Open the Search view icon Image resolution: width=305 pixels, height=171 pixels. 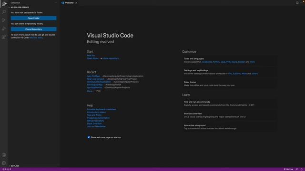tap(4, 12)
